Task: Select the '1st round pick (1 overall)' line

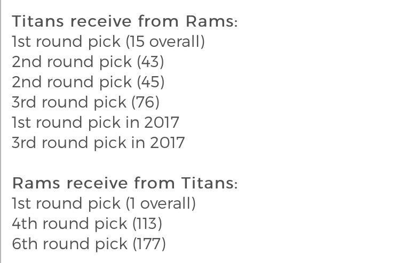Action: (104, 204)
